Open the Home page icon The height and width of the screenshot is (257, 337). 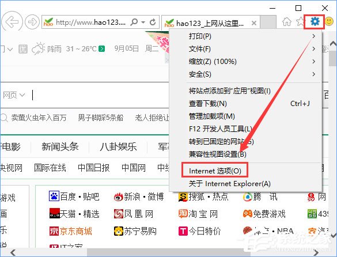click(x=287, y=22)
